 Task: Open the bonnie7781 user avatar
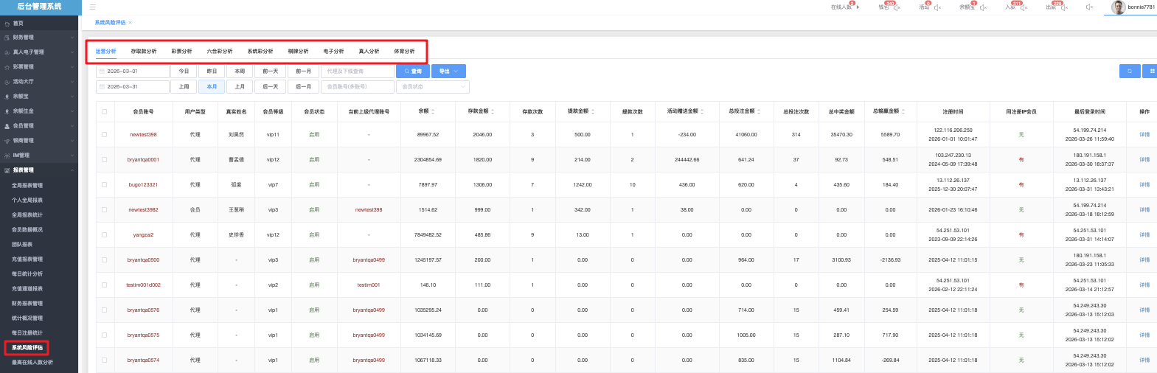click(1119, 7)
